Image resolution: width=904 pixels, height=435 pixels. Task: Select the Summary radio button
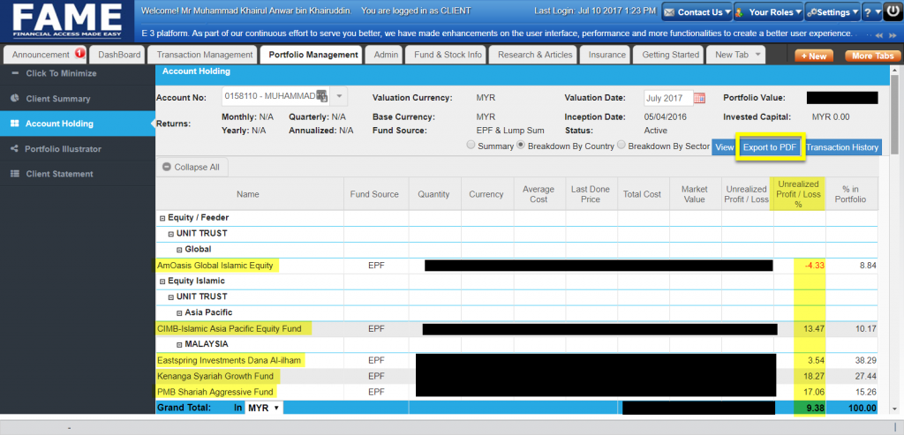pyautogui.click(x=471, y=146)
